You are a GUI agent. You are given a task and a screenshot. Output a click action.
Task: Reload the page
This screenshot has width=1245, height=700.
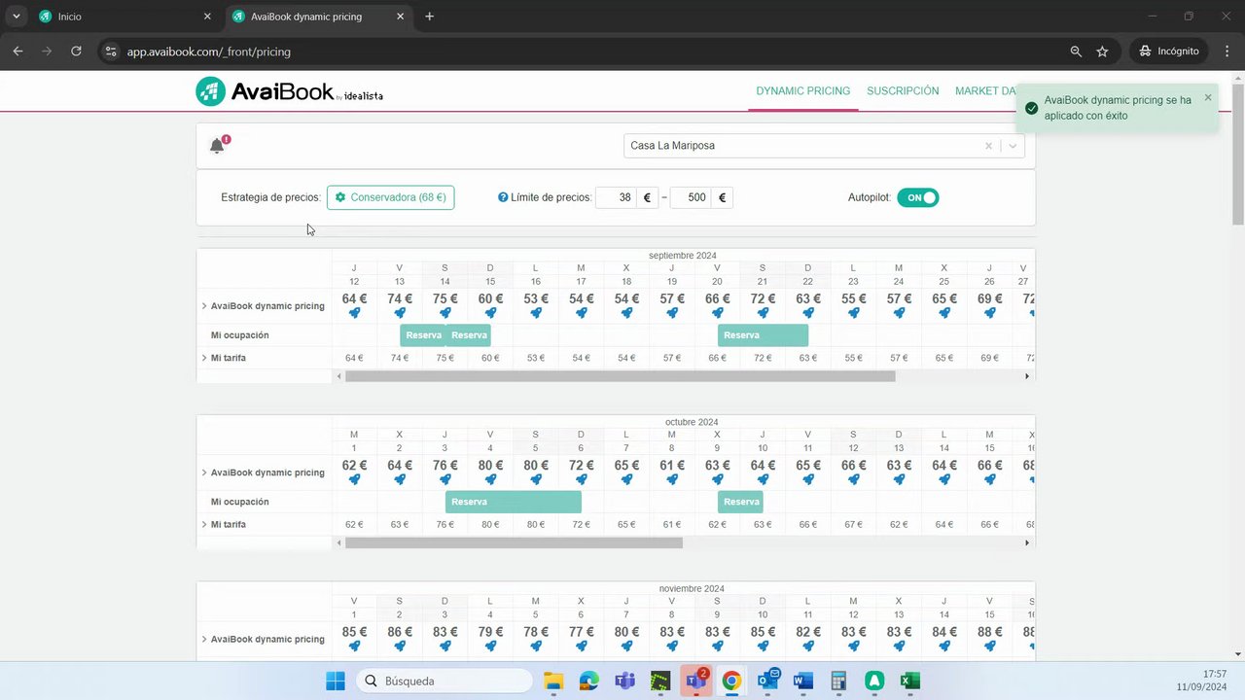coord(76,51)
